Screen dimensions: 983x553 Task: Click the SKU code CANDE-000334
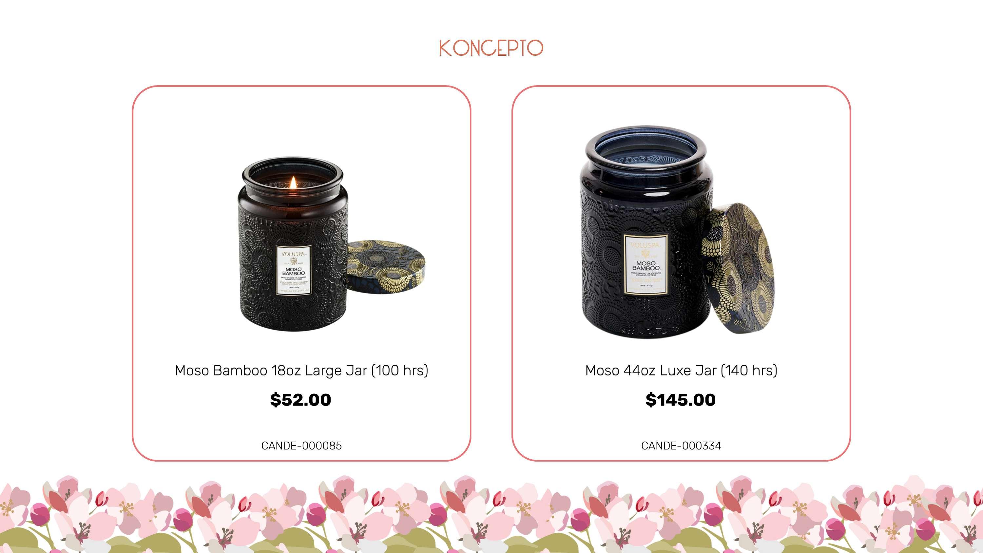tap(681, 445)
